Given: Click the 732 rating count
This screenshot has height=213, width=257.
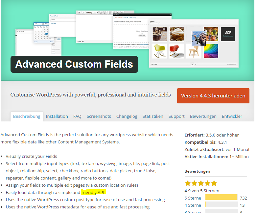Looking at the screenshot, I should 243,198.
